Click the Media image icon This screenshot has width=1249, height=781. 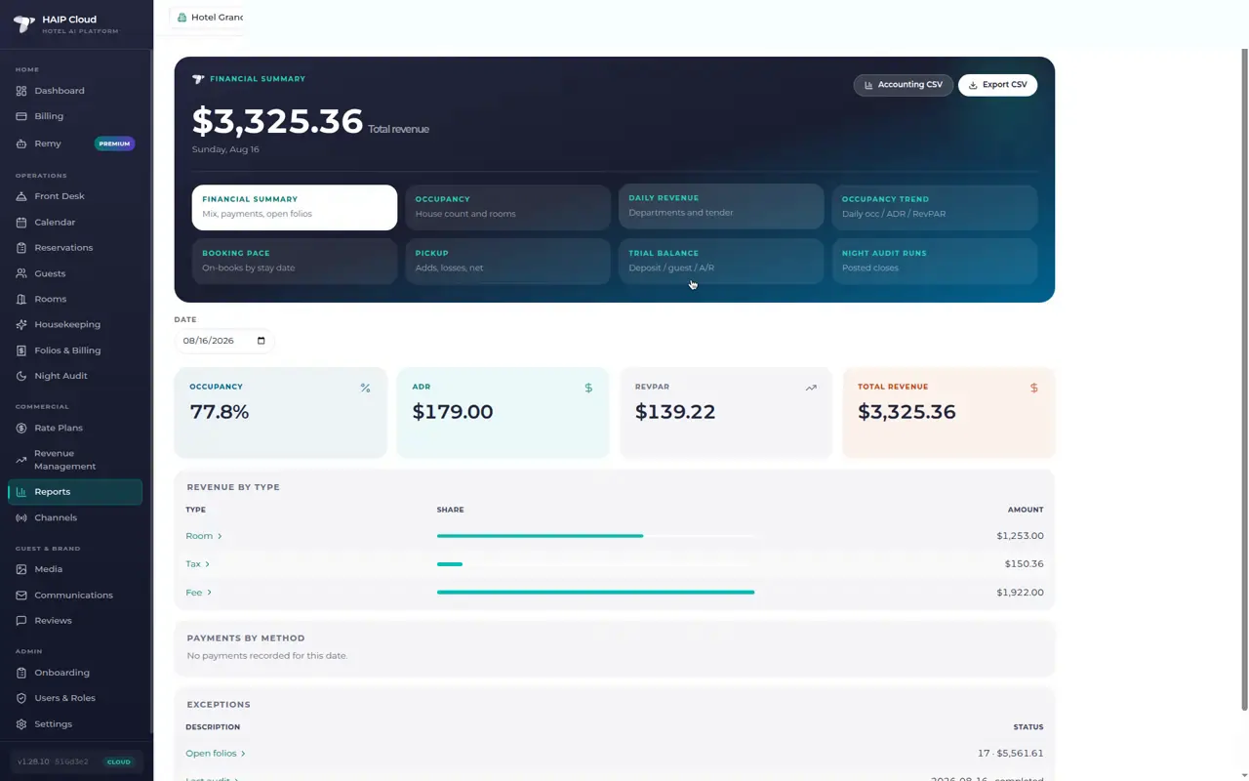pos(21,569)
